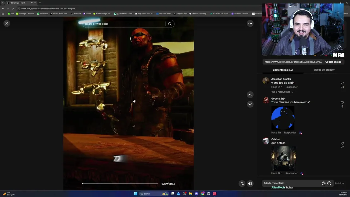
Task: Seek along the video progress bar
Action: coord(120,184)
